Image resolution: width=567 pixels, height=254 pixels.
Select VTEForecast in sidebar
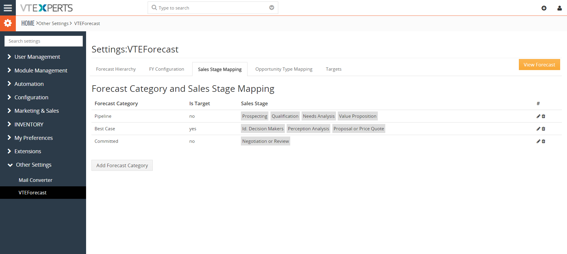(x=43, y=193)
